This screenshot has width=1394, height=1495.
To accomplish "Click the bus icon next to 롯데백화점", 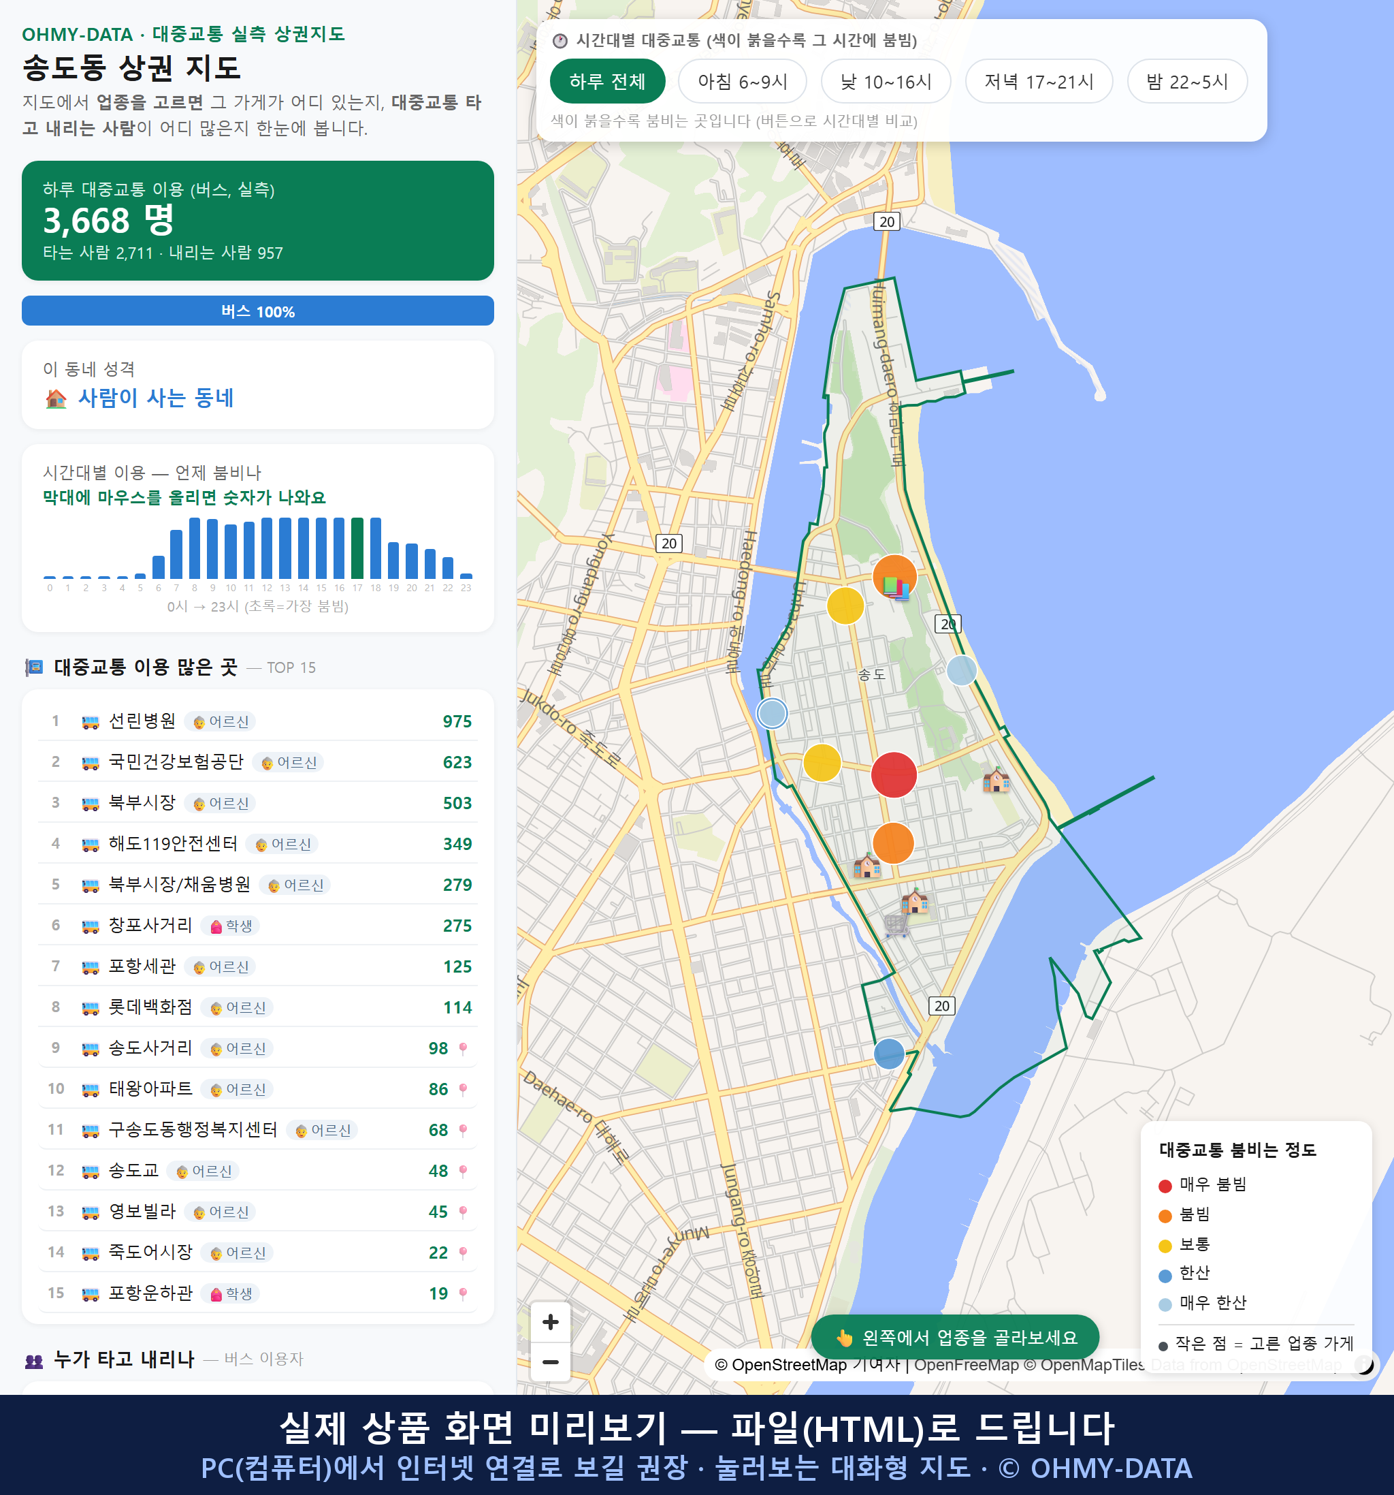I will coord(90,1009).
